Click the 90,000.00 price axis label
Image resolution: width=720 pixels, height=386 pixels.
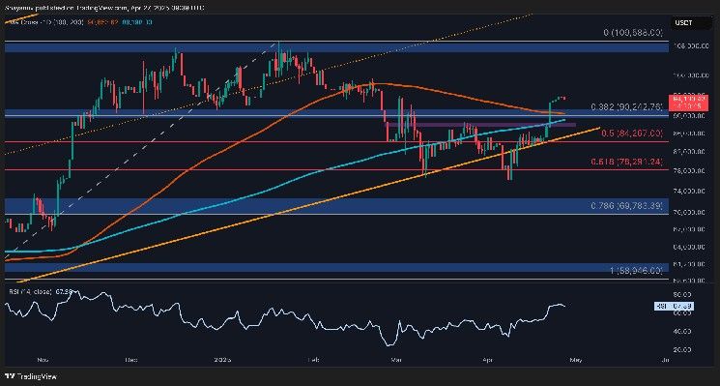coord(688,117)
